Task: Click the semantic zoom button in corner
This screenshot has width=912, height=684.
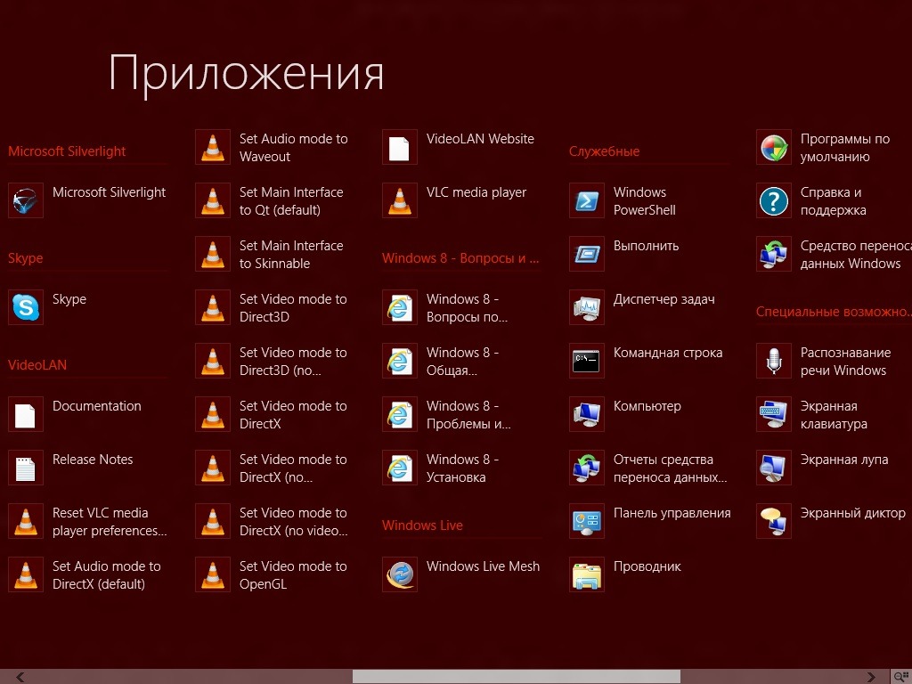Action: (x=901, y=677)
